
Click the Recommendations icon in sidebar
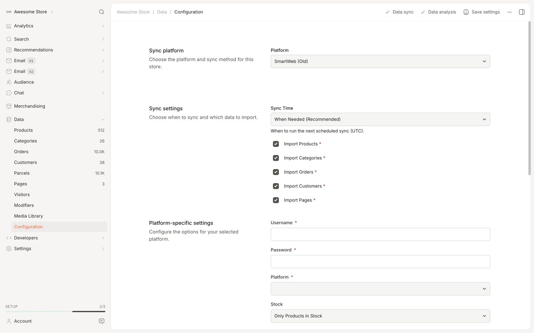(x=9, y=50)
